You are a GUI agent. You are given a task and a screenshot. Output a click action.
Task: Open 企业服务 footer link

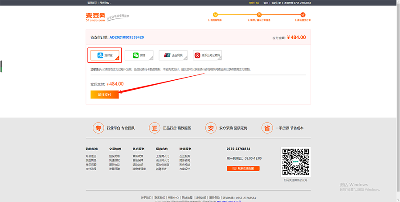tap(185, 156)
